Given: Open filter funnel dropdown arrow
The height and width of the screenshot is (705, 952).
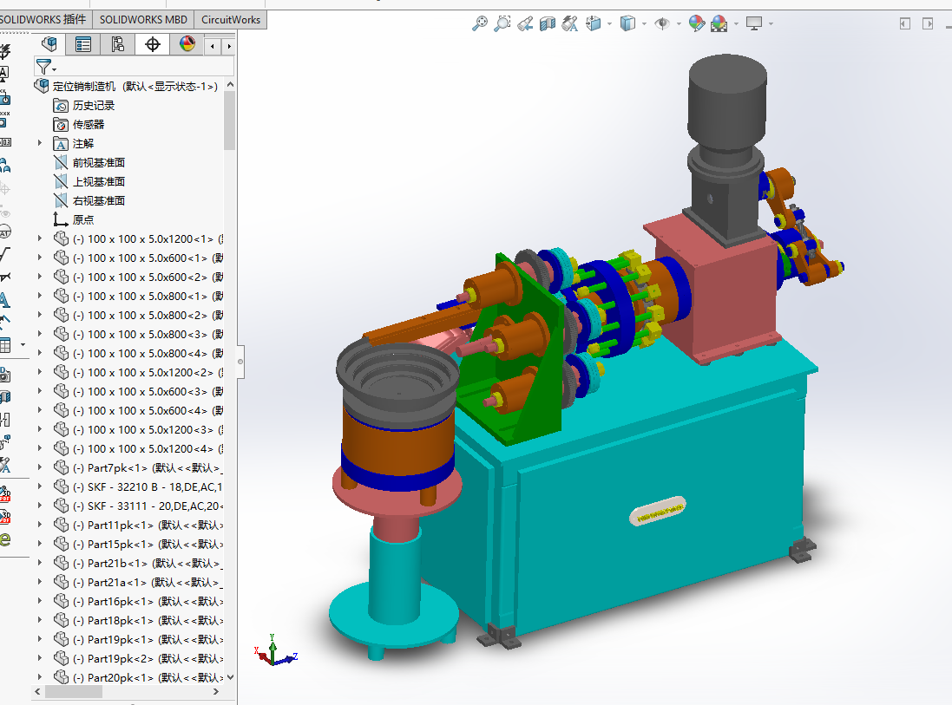Looking at the screenshot, I should pos(55,69).
